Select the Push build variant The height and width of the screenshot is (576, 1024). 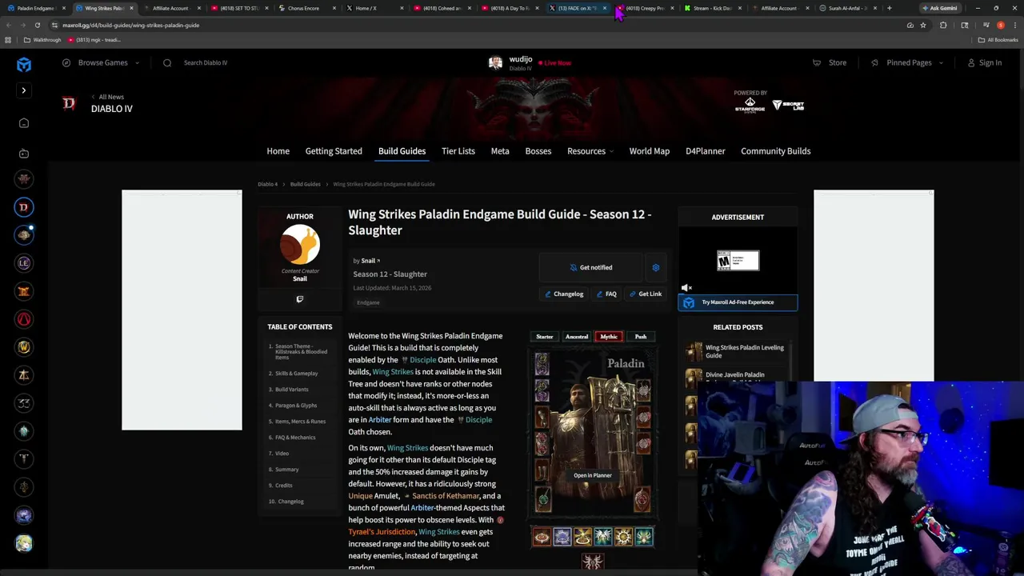point(641,337)
